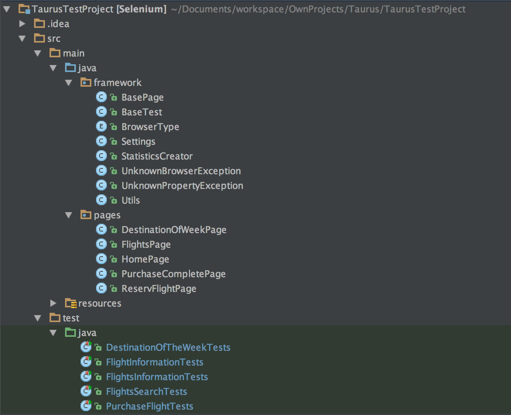The height and width of the screenshot is (415, 511).
Task: Select the pages package label
Action: 107,216
